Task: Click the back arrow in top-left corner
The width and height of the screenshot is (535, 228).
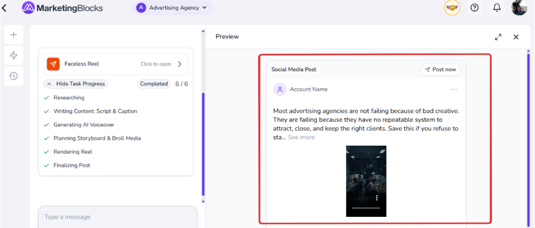Action: tap(5, 8)
